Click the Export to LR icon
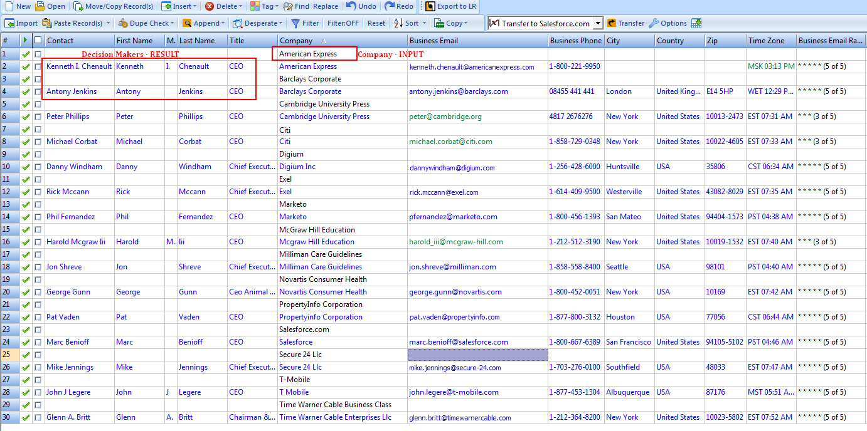 coord(430,6)
